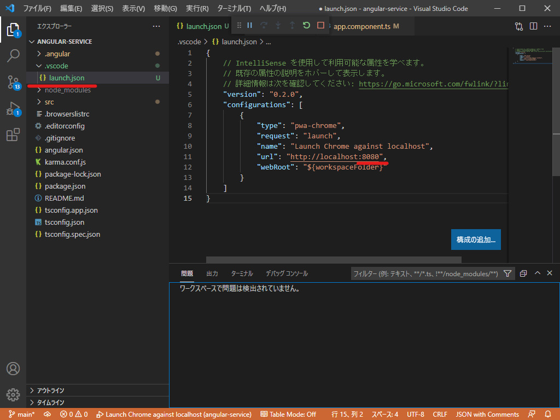Split the editor to the right
The image size is (560, 420).
533,26
